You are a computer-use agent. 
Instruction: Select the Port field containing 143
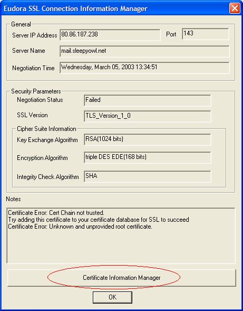click(x=206, y=34)
